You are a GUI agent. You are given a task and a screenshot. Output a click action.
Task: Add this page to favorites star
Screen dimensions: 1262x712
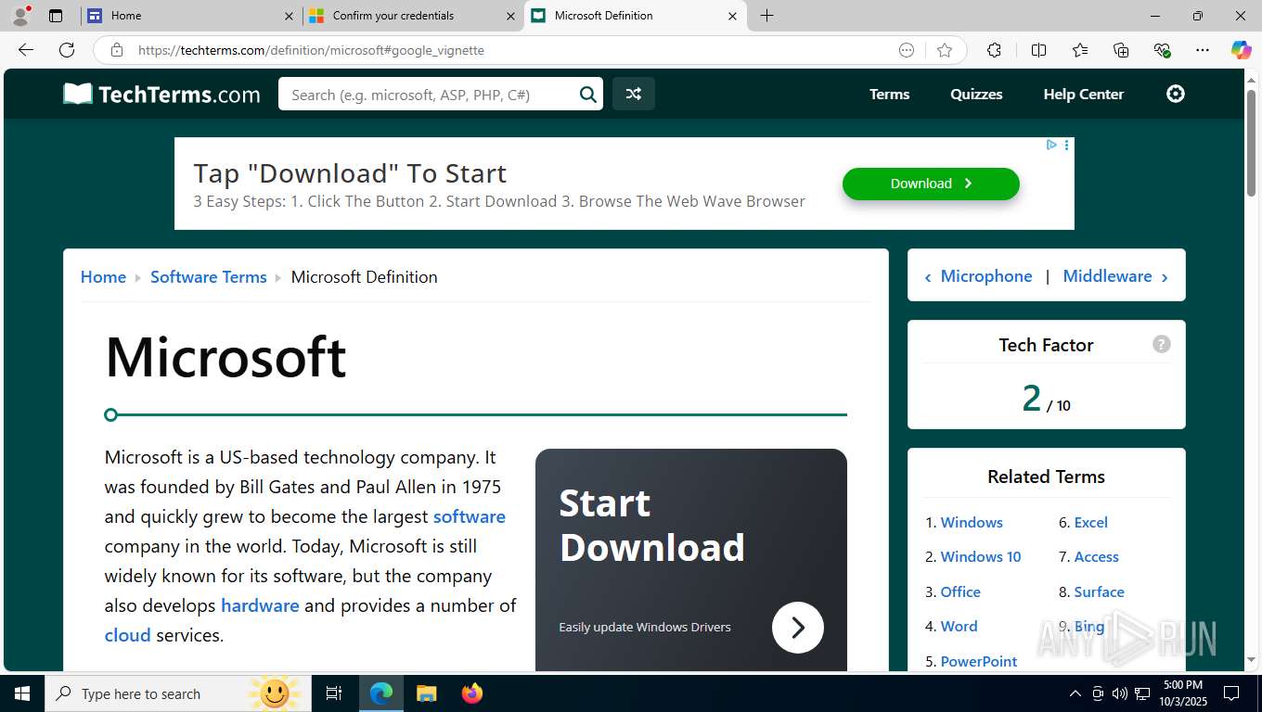[945, 50]
